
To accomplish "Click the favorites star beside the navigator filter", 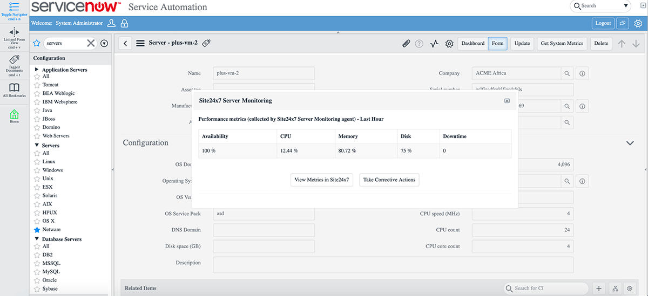I will click(x=37, y=43).
